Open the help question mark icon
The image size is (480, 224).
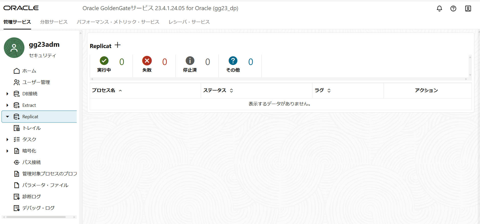[453, 8]
